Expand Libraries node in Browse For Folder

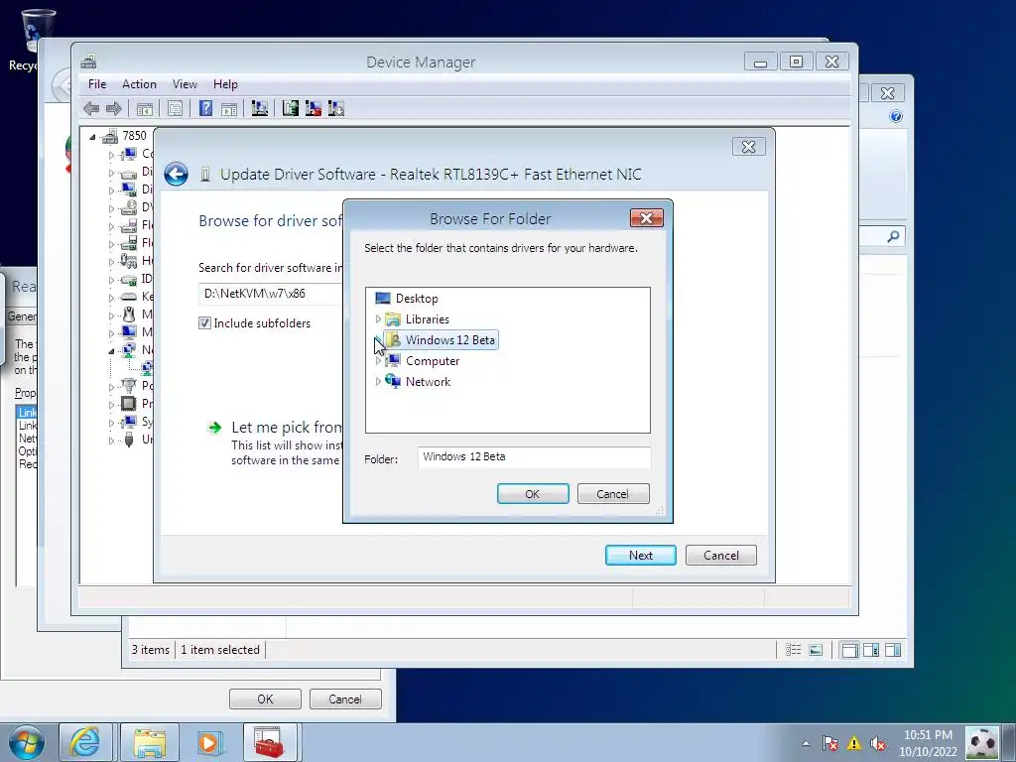(378, 318)
